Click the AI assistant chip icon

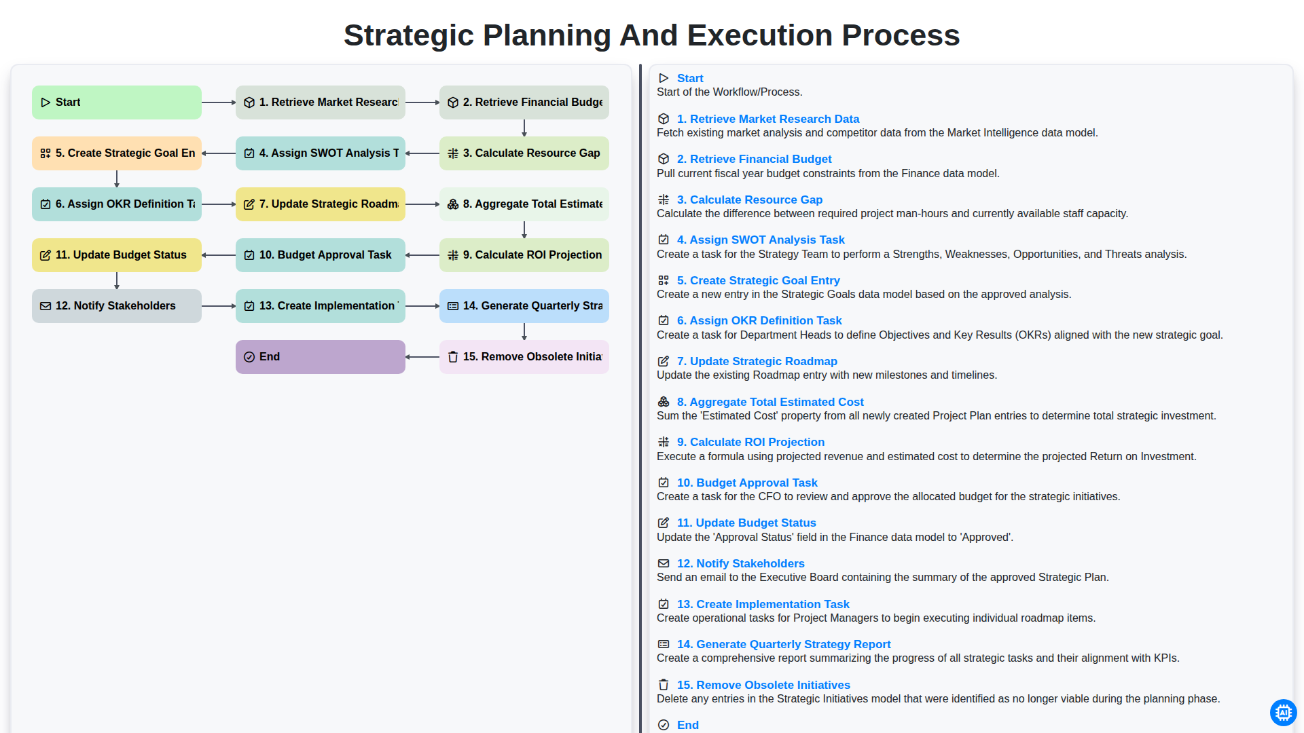point(1283,713)
